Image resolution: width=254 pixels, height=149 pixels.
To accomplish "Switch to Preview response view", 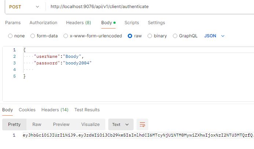I will pyautogui.click(x=61, y=124).
